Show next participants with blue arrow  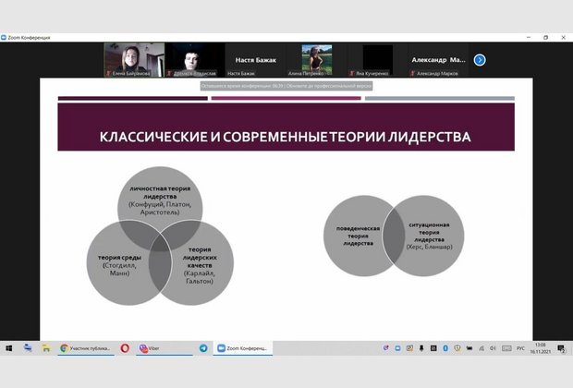point(480,60)
